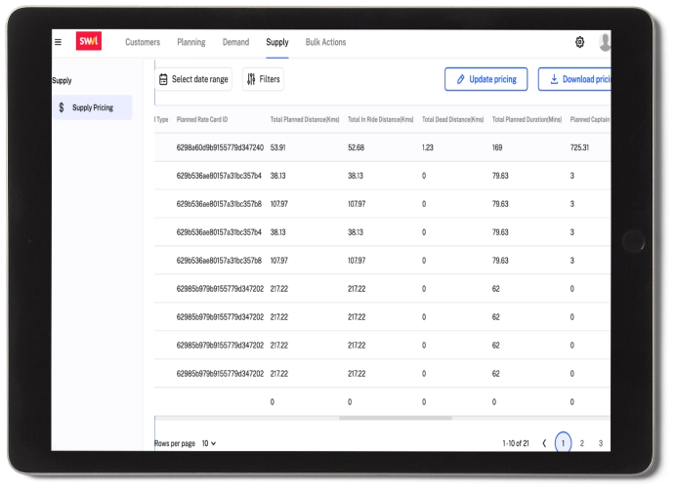
Task: Go to page 2 of results
Action: pyautogui.click(x=581, y=443)
